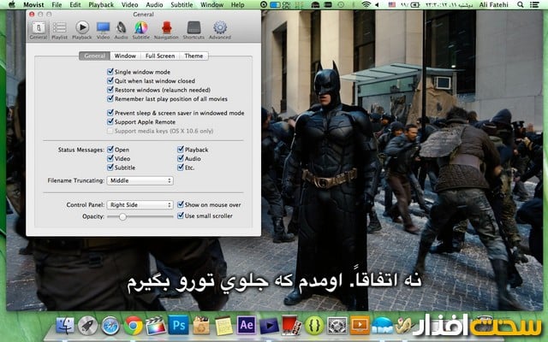
Task: Open the Playback menu in menu bar
Action: pyautogui.click(x=101, y=5)
